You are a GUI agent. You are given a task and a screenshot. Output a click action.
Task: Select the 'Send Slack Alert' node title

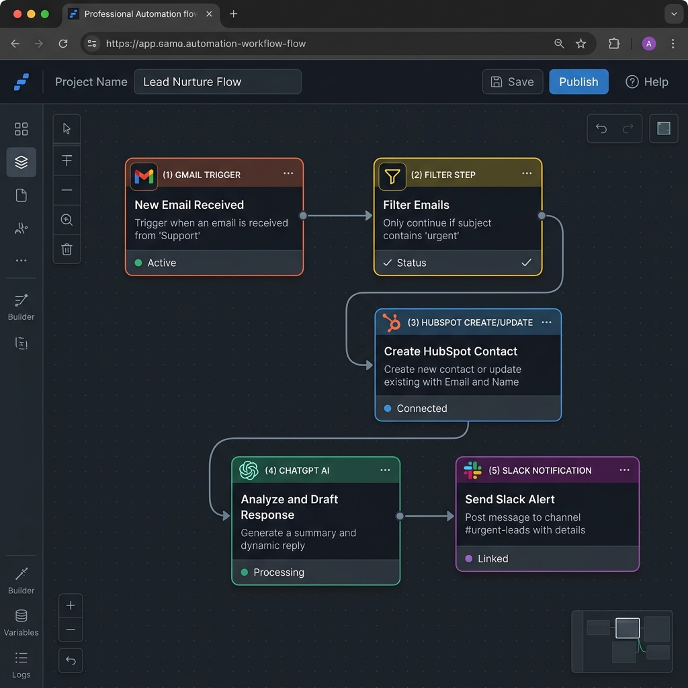point(510,499)
